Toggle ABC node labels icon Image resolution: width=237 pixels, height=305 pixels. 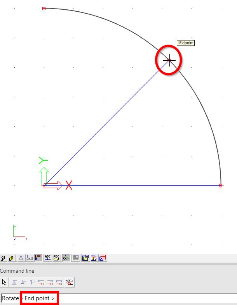(48, 258)
